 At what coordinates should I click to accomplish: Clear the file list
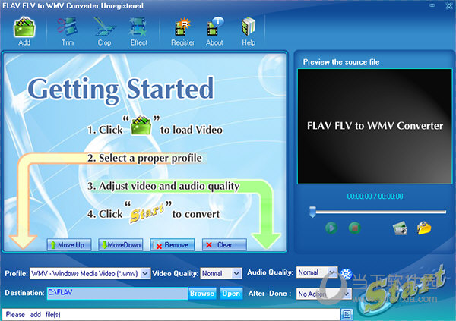tap(224, 245)
